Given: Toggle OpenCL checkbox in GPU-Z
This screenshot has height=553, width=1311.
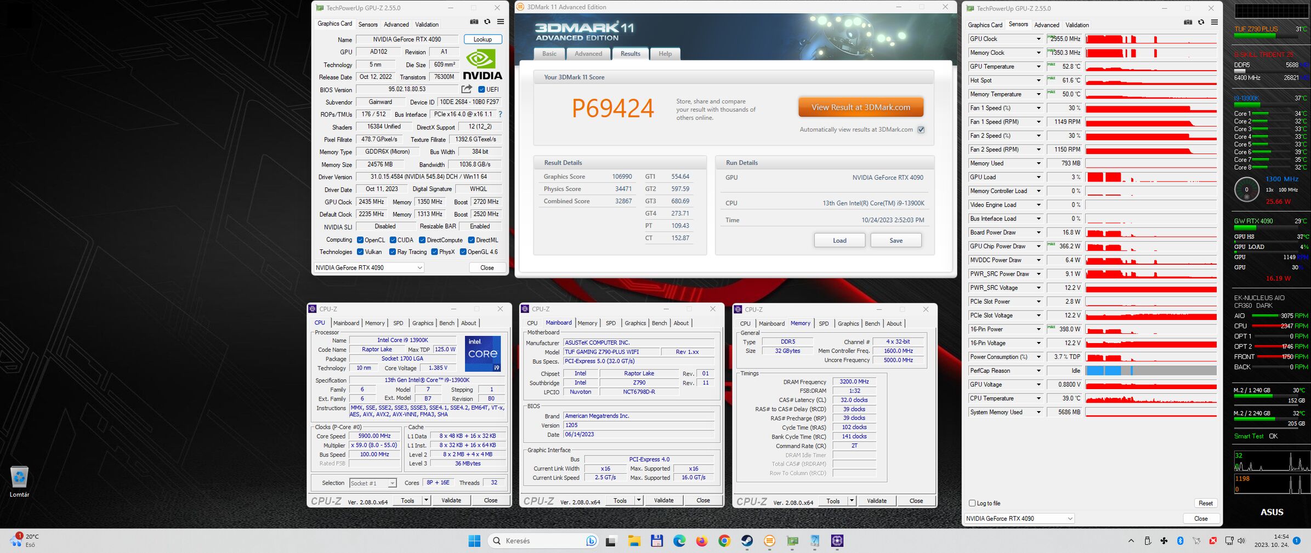Looking at the screenshot, I should click(360, 240).
